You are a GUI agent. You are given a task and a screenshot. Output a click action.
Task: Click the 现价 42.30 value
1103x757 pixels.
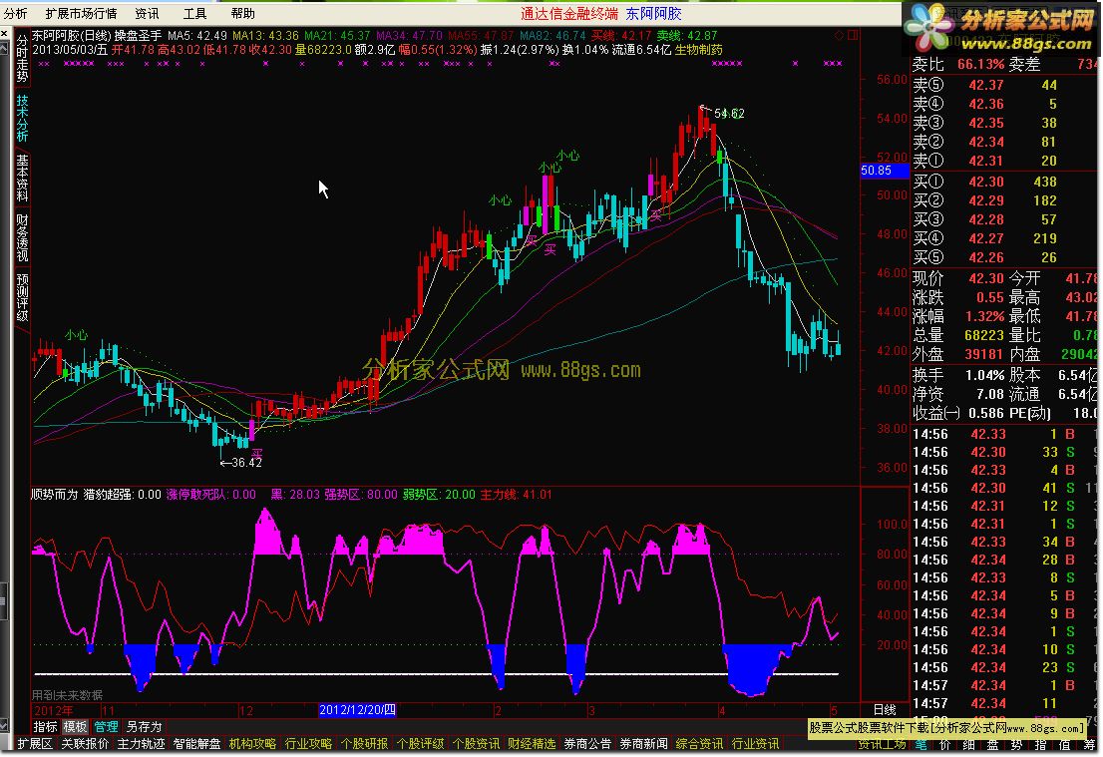pos(986,278)
